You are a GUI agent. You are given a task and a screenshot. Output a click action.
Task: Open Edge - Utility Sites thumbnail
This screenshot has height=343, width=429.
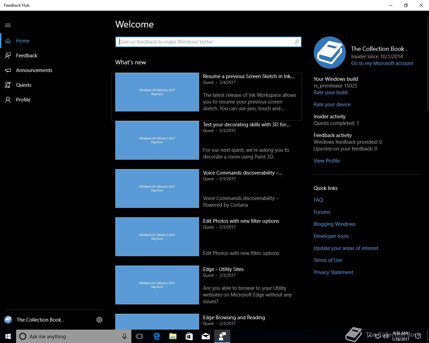[157, 285]
